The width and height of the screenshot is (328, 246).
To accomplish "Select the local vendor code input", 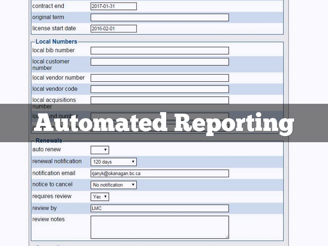I will coord(160,89).
